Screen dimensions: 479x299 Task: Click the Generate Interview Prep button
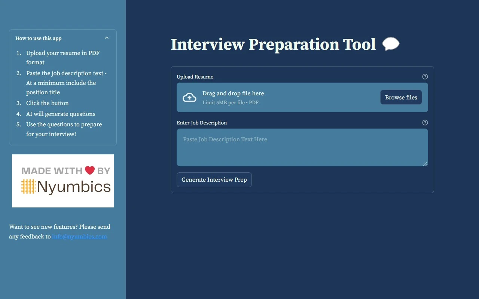(214, 180)
